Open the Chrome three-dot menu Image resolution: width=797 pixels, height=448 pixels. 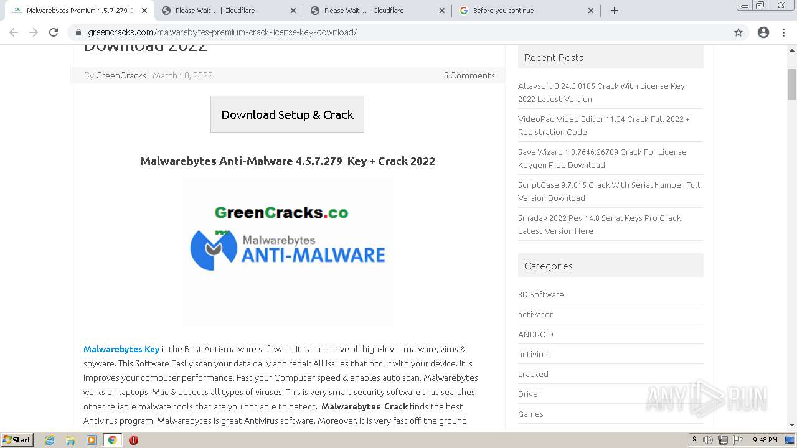[x=784, y=32]
